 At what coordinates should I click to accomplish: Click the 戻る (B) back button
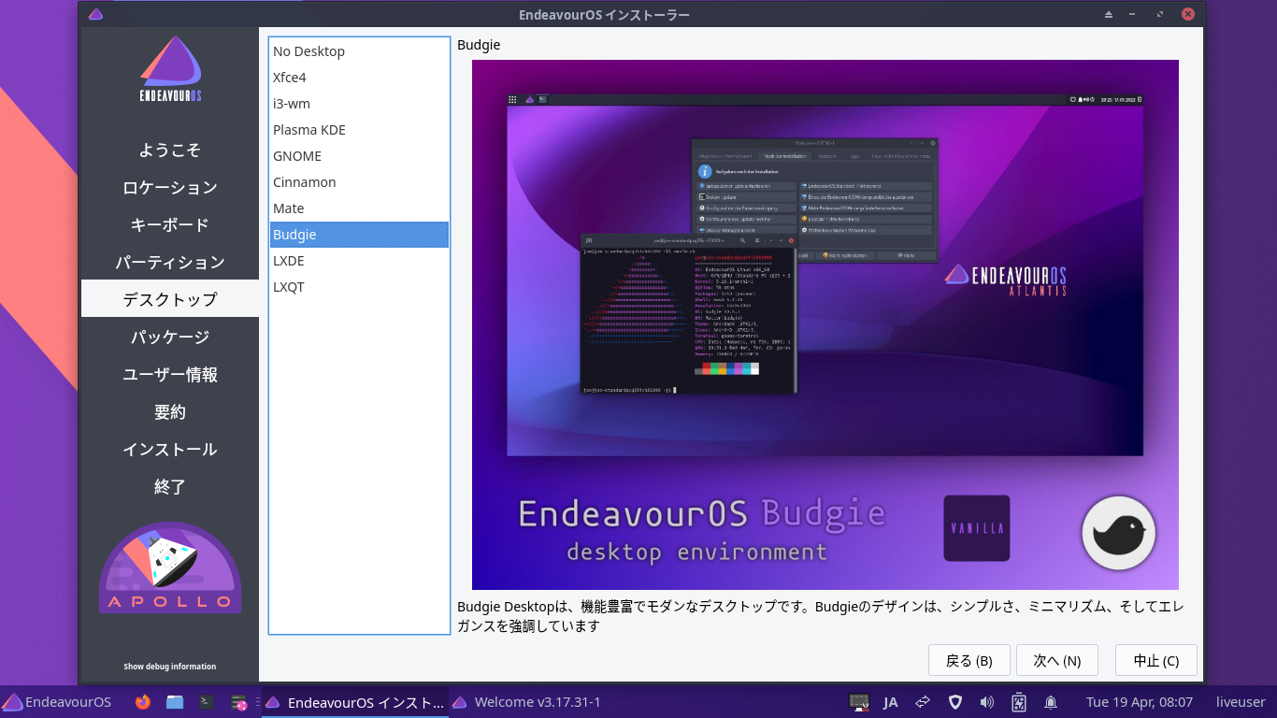coord(969,660)
